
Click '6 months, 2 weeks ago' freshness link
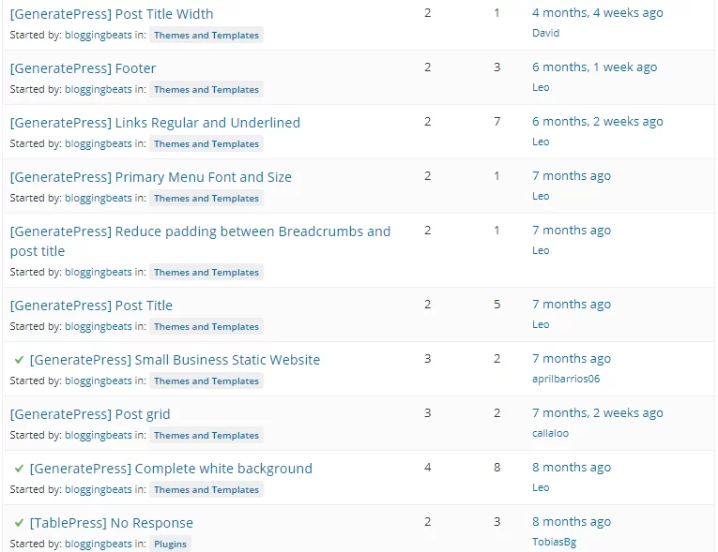[x=598, y=122]
